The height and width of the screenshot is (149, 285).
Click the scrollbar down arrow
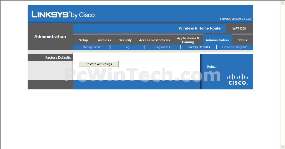coord(283,146)
